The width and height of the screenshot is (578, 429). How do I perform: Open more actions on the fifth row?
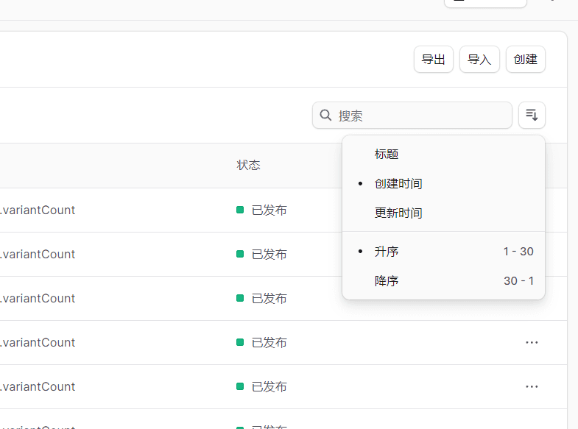coord(532,386)
